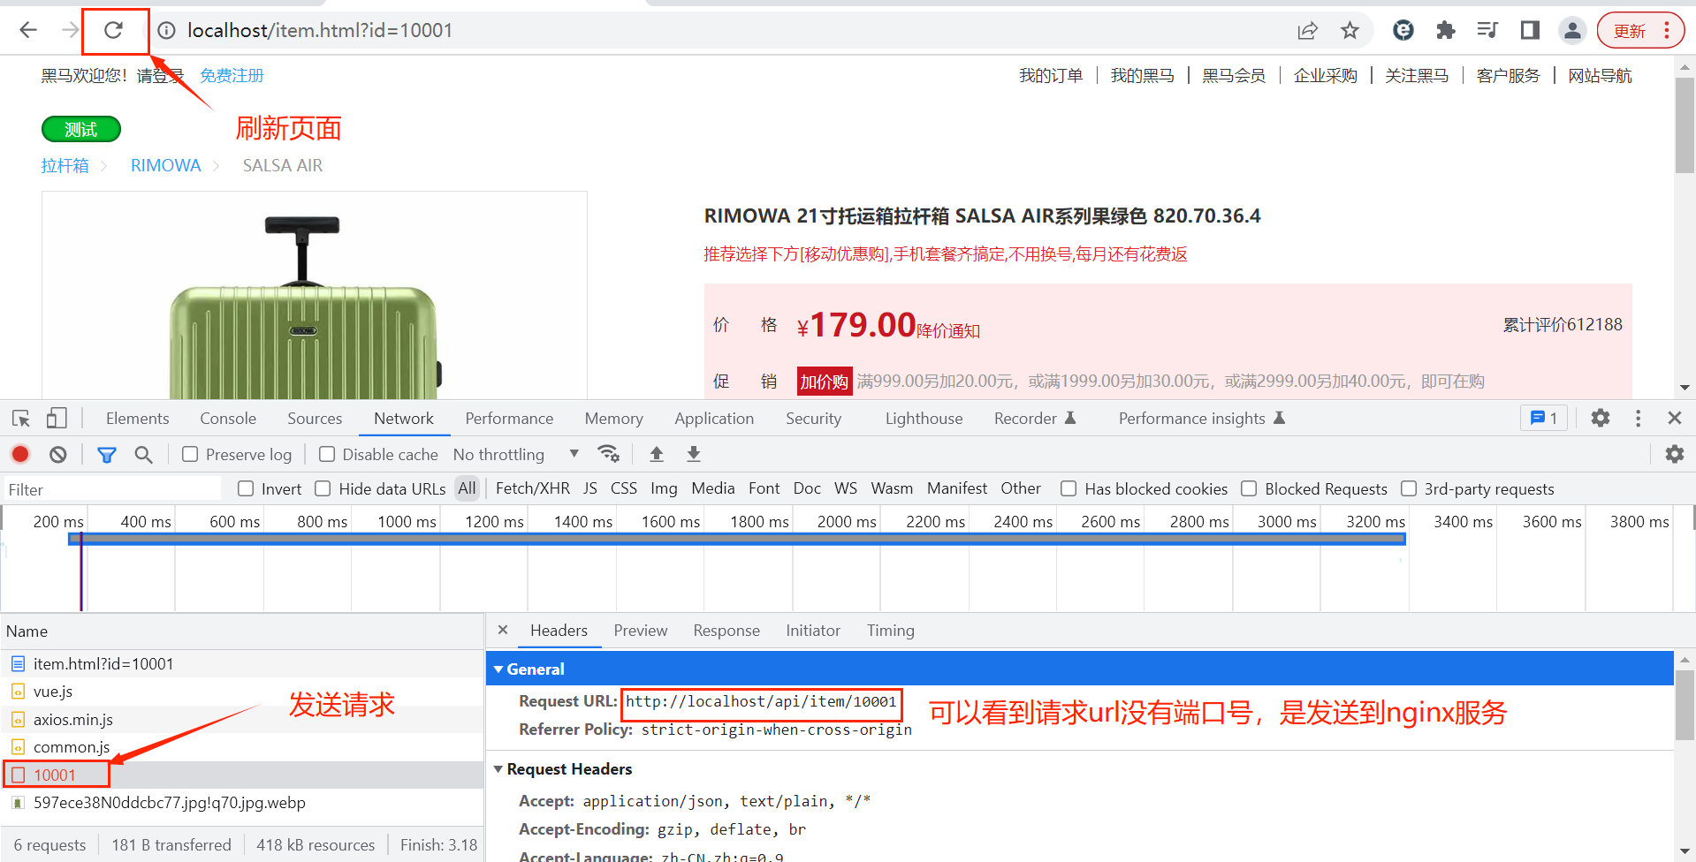The image size is (1696, 862).
Task: Click the address bar URL
Action: click(x=320, y=31)
